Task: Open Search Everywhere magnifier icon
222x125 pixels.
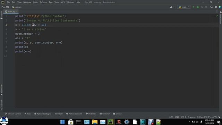Action: 211,7
